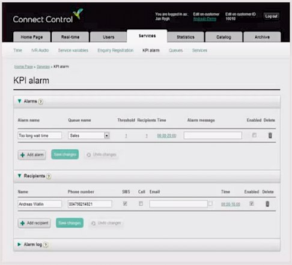292x265 pixels.
Task: Open the recipient time range link
Action: 231,204
